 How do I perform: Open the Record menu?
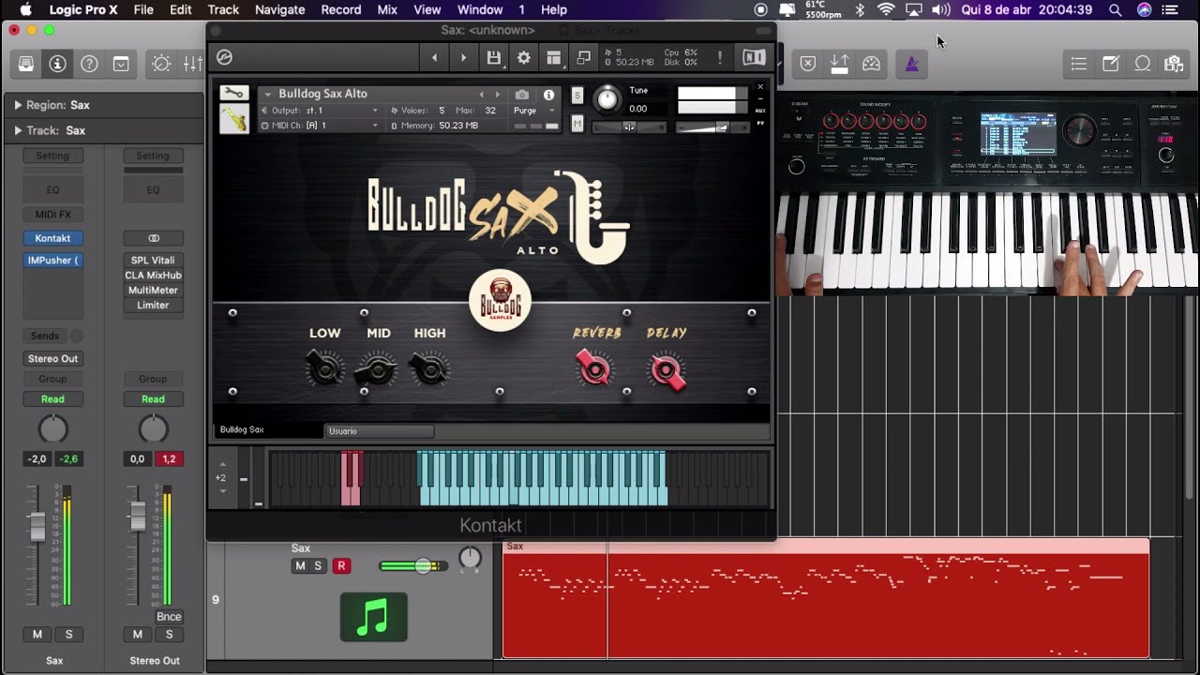coord(341,9)
